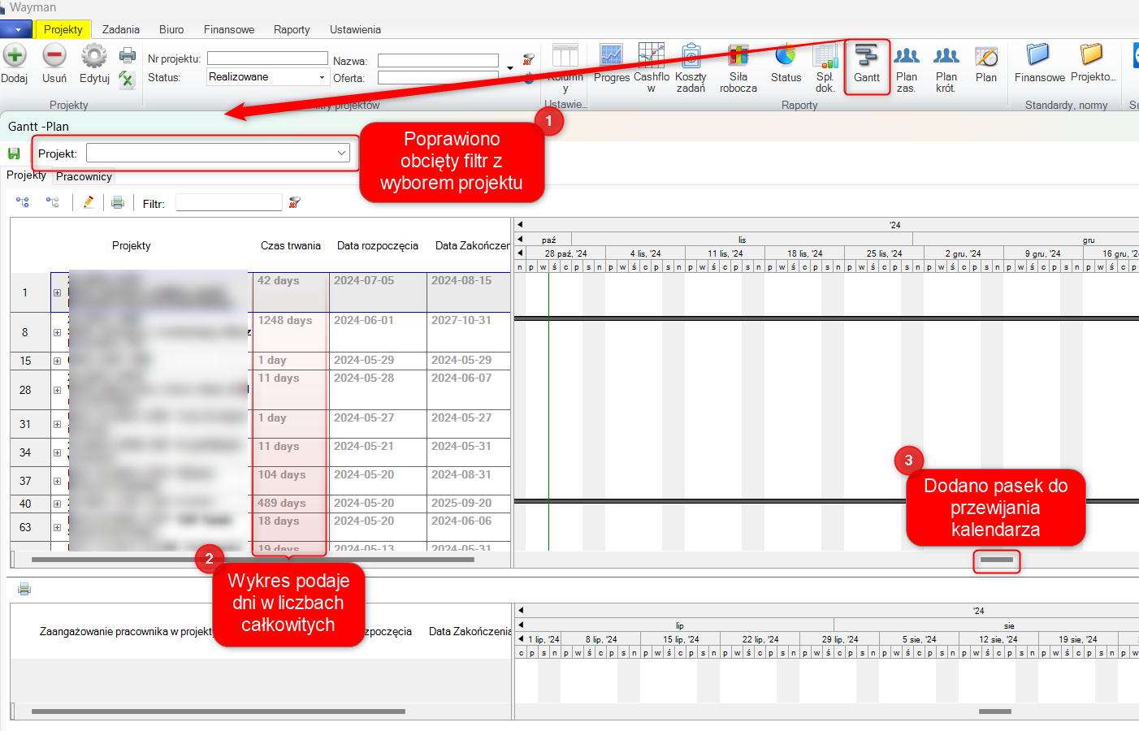Open the Status pie chart report

coord(786,55)
